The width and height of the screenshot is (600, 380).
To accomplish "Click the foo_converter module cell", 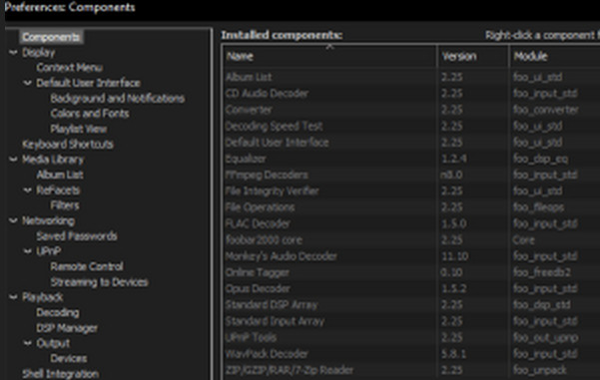I will [546, 110].
